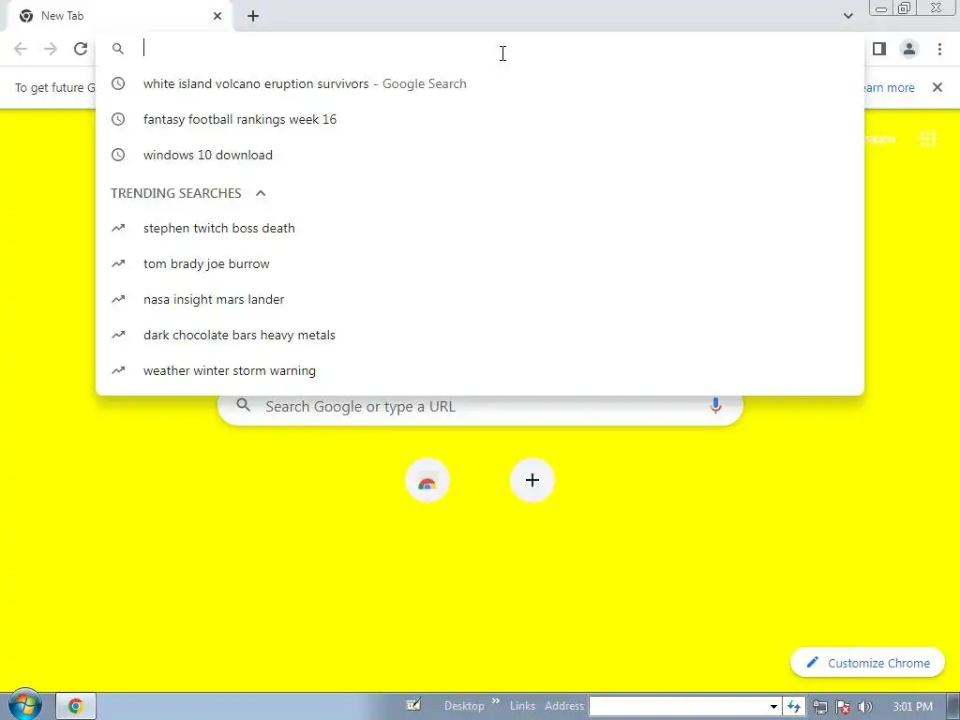This screenshot has width=960, height=720.
Task: Select trending search 'weather winter storm warning'
Action: coord(480,370)
